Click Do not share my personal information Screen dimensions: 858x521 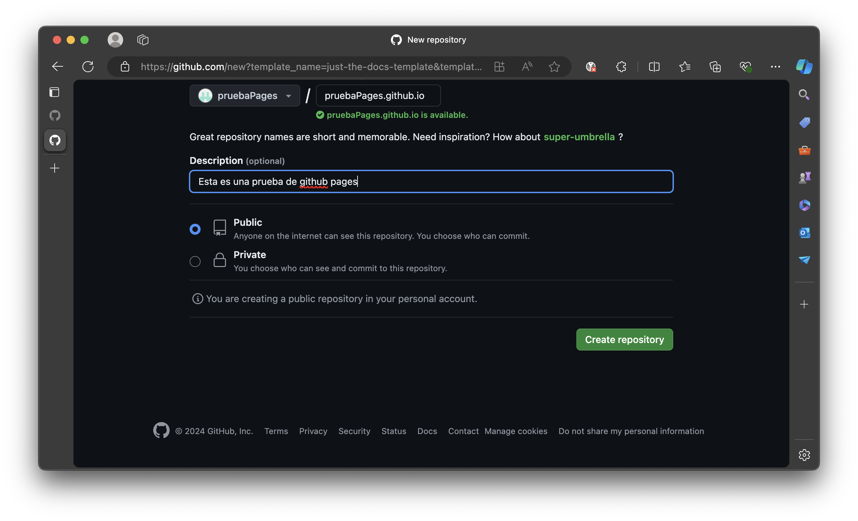[631, 431]
